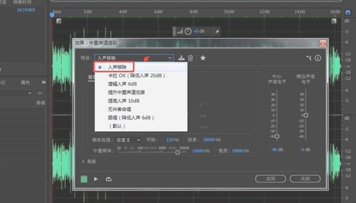Click the +0 dB HUD gain value
The image size is (356, 203).
[199, 31]
